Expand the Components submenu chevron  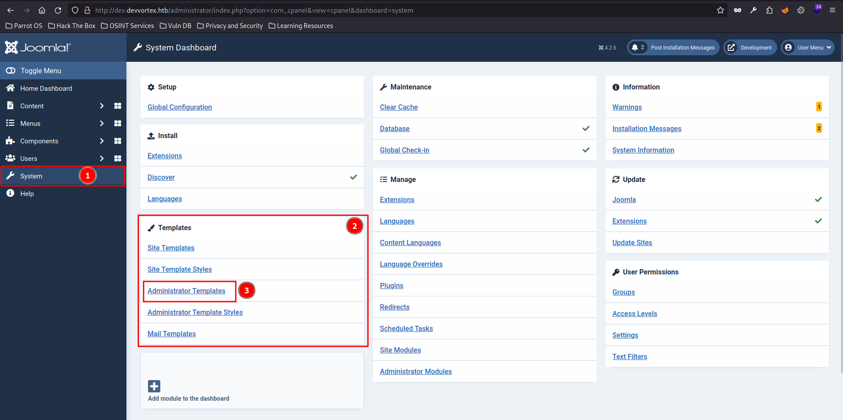(102, 141)
